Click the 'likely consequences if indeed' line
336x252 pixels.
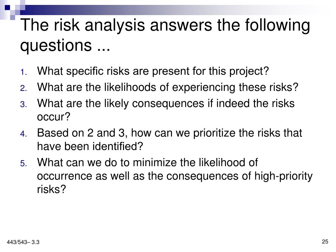pyautogui.click(x=166, y=104)
